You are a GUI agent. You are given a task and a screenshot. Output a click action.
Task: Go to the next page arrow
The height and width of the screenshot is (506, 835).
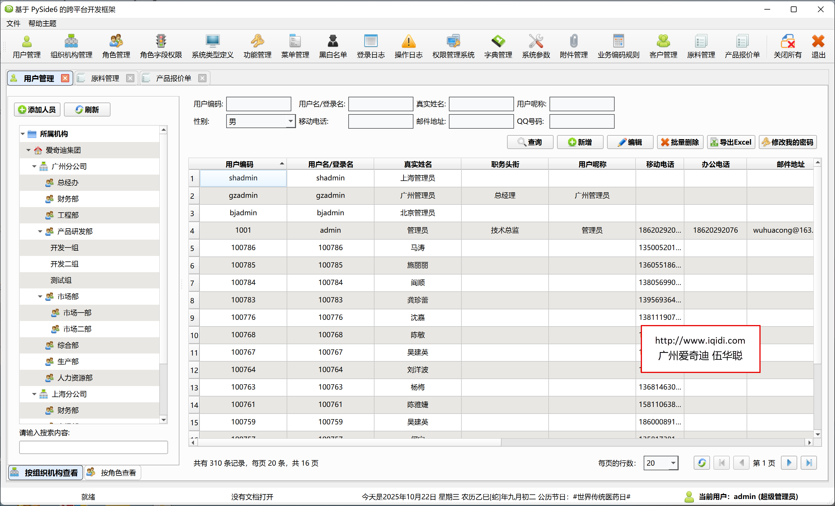(x=789, y=463)
